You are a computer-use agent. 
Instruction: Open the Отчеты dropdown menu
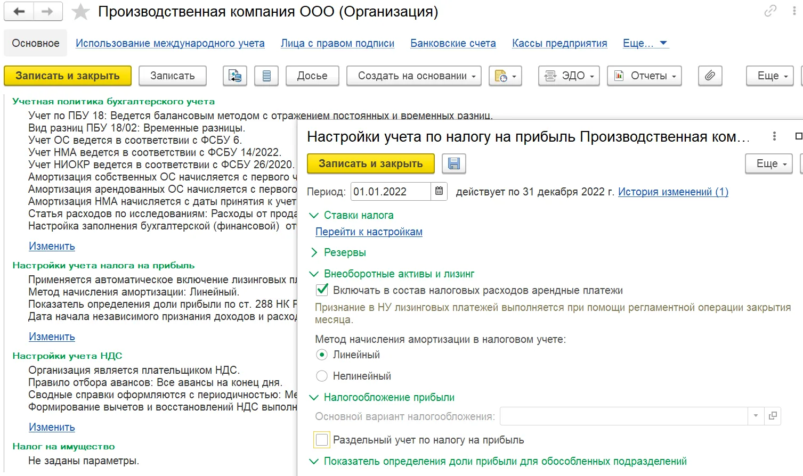pos(644,76)
